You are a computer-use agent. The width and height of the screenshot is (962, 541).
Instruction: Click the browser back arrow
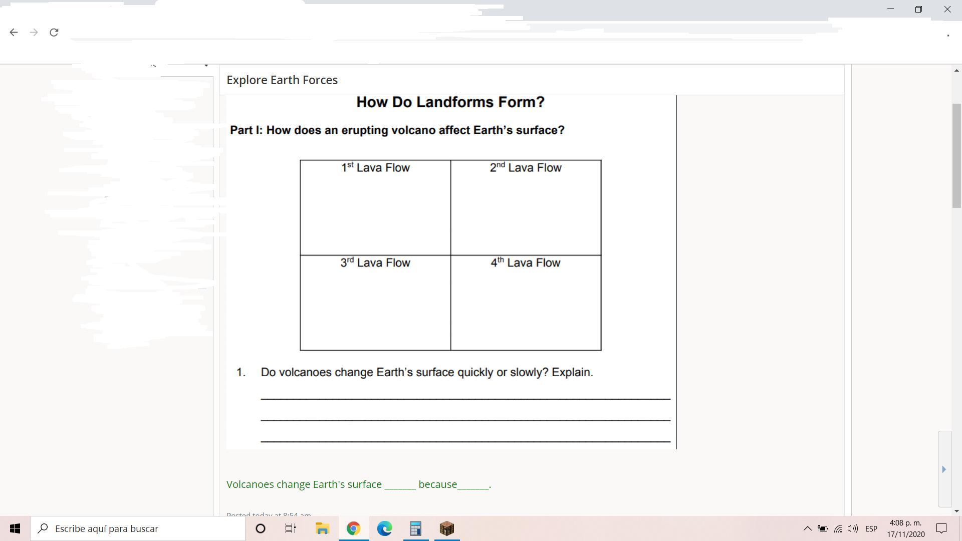(14, 33)
